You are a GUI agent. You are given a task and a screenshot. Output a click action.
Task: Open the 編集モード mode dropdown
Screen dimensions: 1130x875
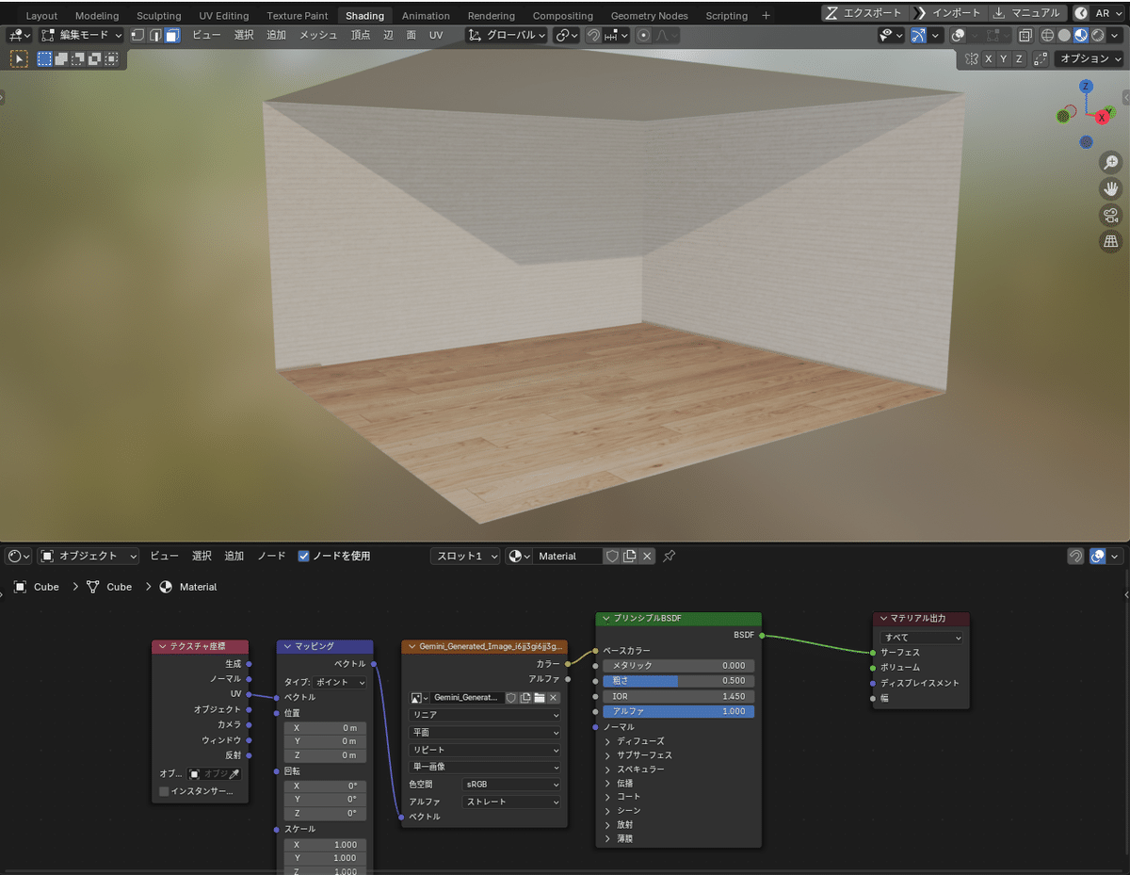tap(82, 35)
